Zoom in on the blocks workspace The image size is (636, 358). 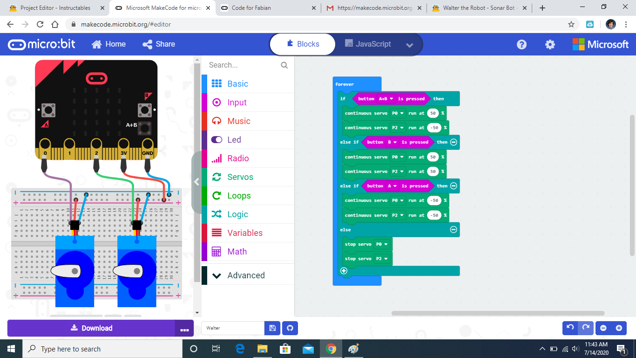(x=619, y=328)
